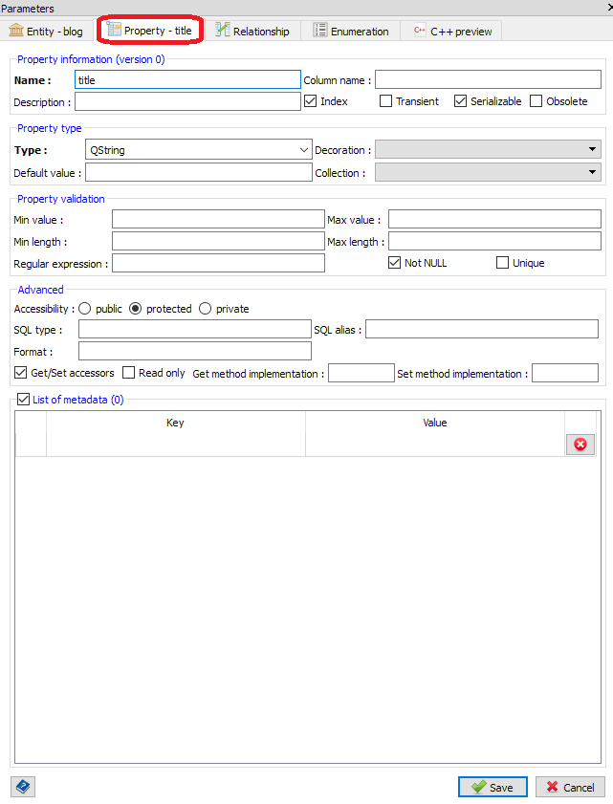Enable the Unique checkbox
Image resolution: width=613 pixels, height=804 pixels.
pos(502,263)
